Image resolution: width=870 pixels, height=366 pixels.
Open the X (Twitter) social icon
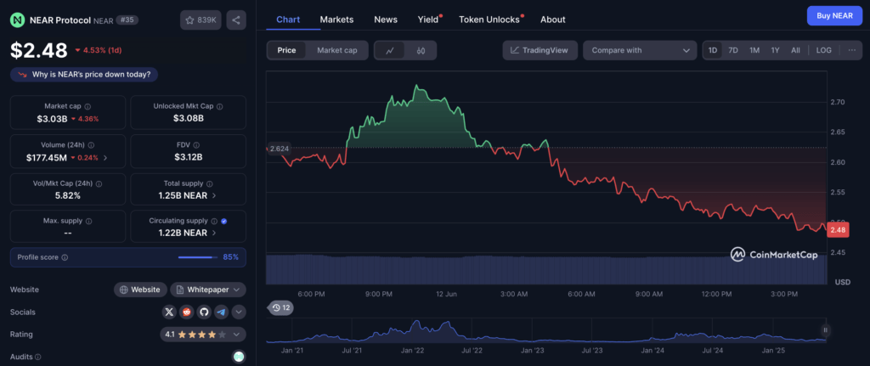[169, 313]
